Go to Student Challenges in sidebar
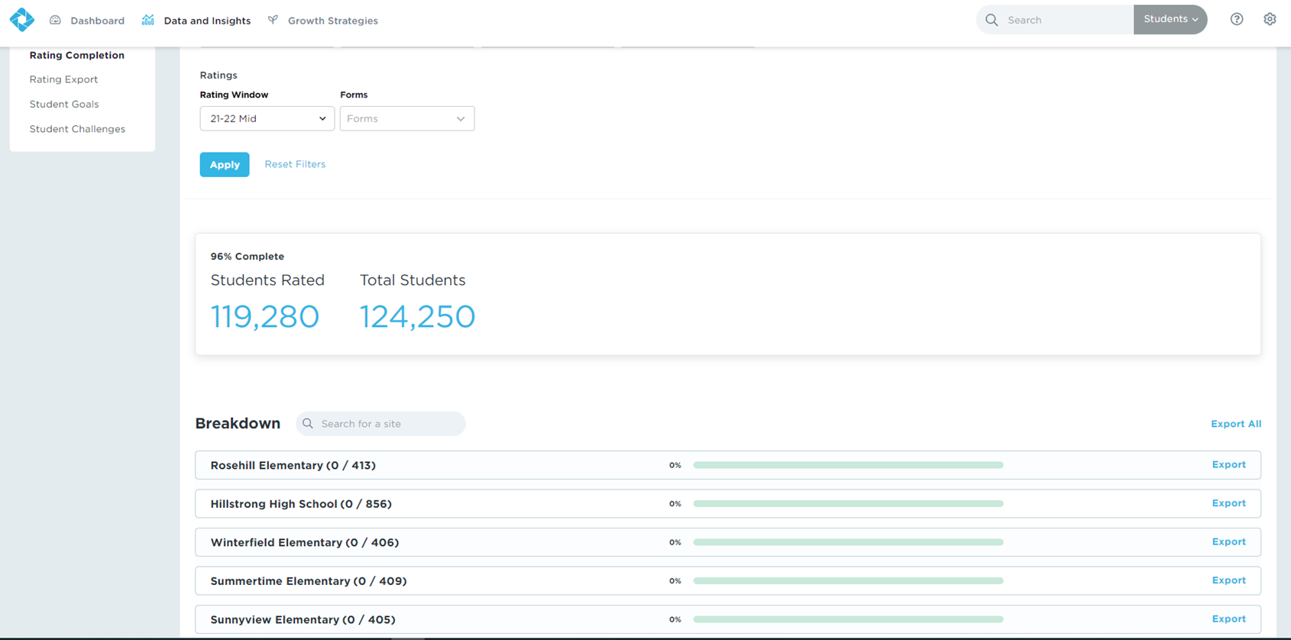The width and height of the screenshot is (1291, 640). pos(77,129)
